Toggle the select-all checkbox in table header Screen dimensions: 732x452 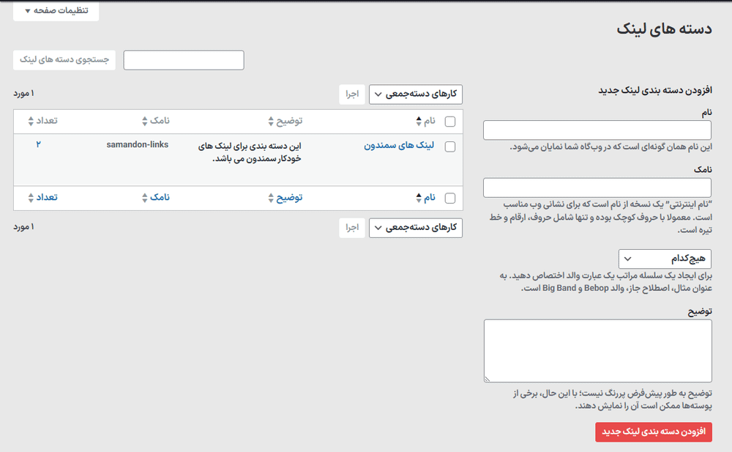450,121
